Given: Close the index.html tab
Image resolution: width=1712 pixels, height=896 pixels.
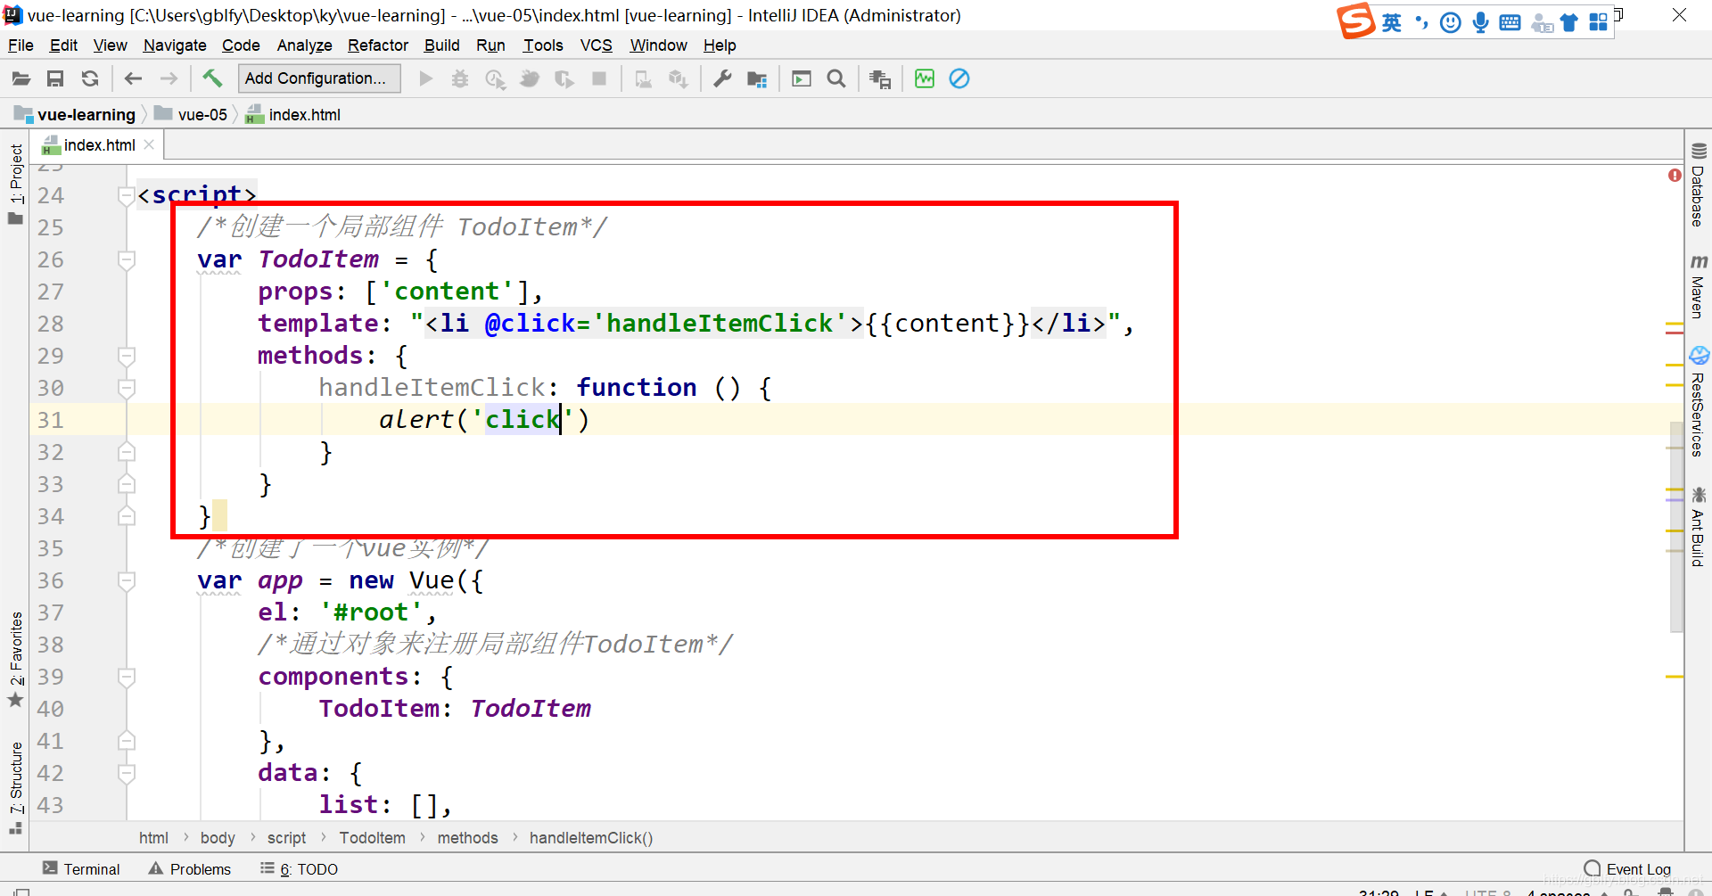Looking at the screenshot, I should coord(149,144).
